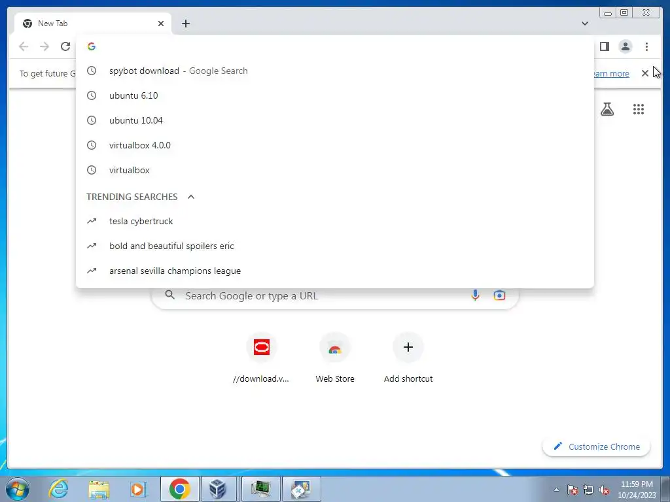Open Windows Explorer from the taskbar
Screen dimensions: 670x502
(99, 489)
